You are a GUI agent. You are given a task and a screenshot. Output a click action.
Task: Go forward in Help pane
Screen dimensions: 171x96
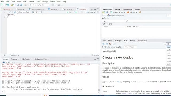(x=107, y=44)
